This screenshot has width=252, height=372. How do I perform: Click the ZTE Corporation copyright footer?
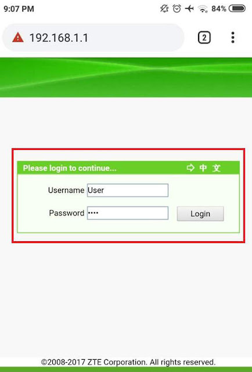point(128,362)
